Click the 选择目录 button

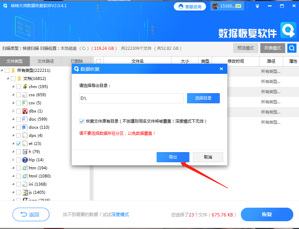point(203,98)
